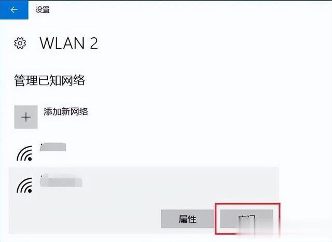Click the WLAN 2 page heading

(69, 44)
